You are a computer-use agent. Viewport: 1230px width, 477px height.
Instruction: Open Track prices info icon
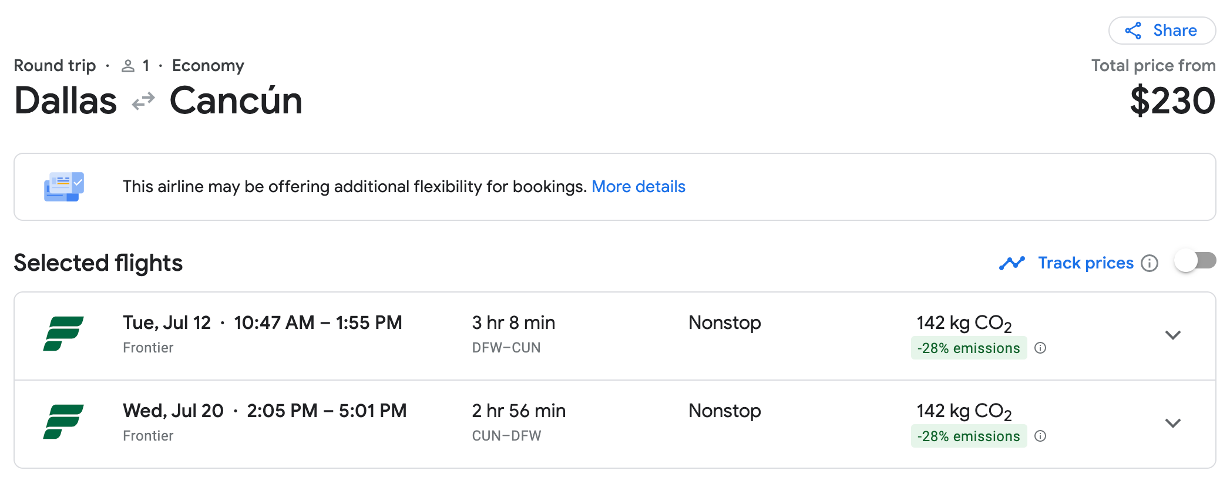pyautogui.click(x=1150, y=263)
